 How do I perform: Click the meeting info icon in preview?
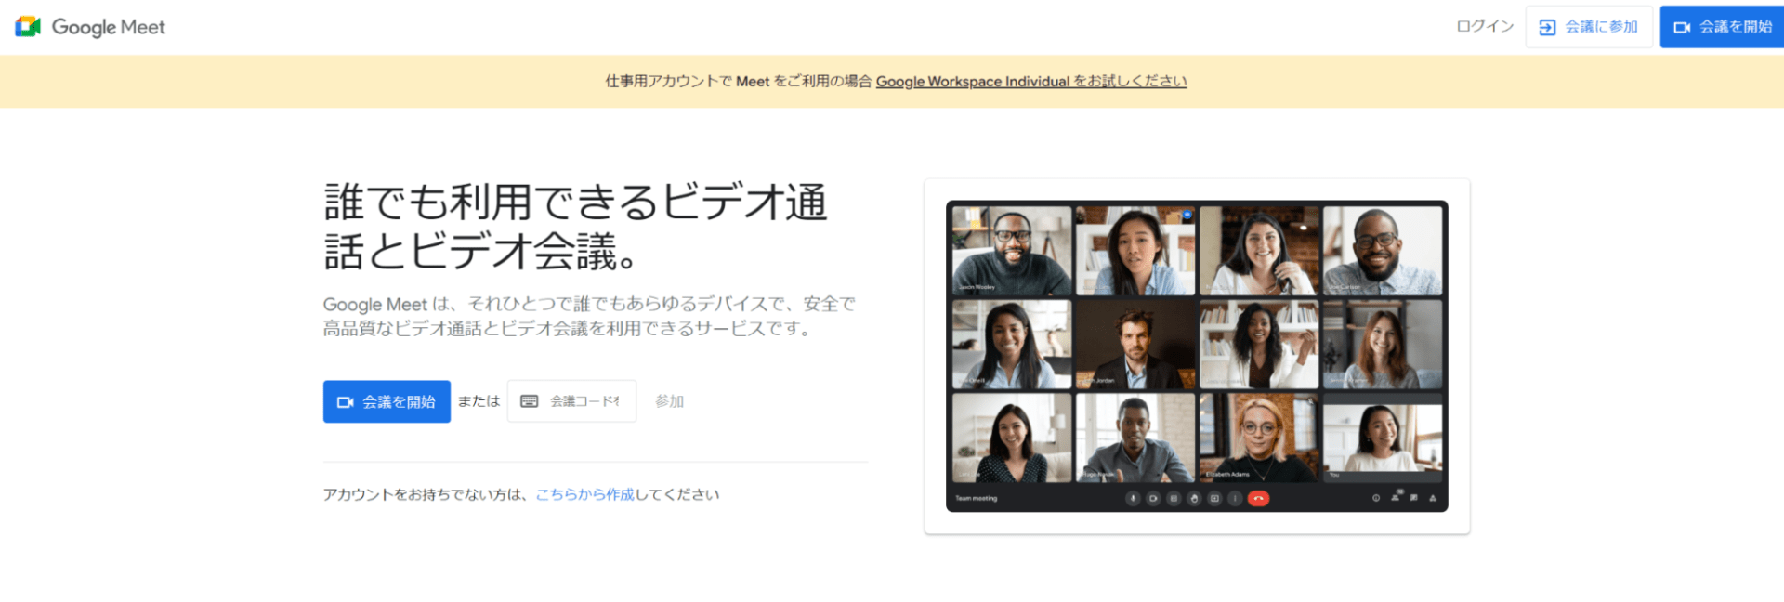(x=1376, y=498)
